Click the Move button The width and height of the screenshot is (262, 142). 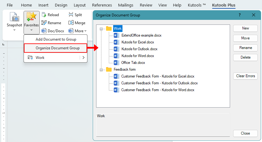coord(245,38)
